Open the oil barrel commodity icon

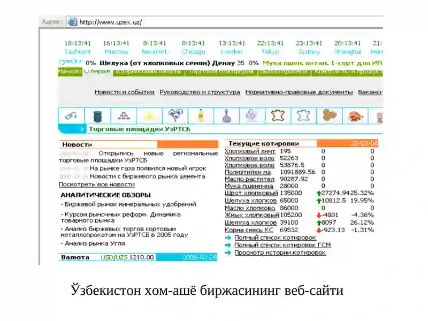pos(97,116)
